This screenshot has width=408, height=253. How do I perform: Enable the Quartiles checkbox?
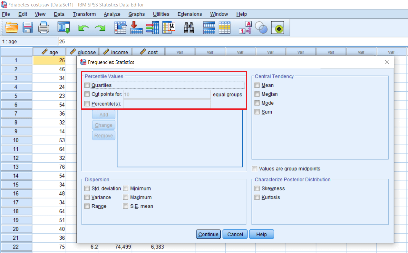pos(87,85)
